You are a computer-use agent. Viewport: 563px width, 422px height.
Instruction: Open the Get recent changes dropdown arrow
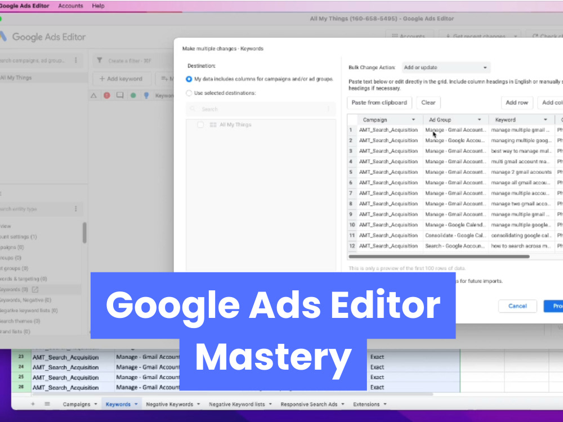(515, 36)
